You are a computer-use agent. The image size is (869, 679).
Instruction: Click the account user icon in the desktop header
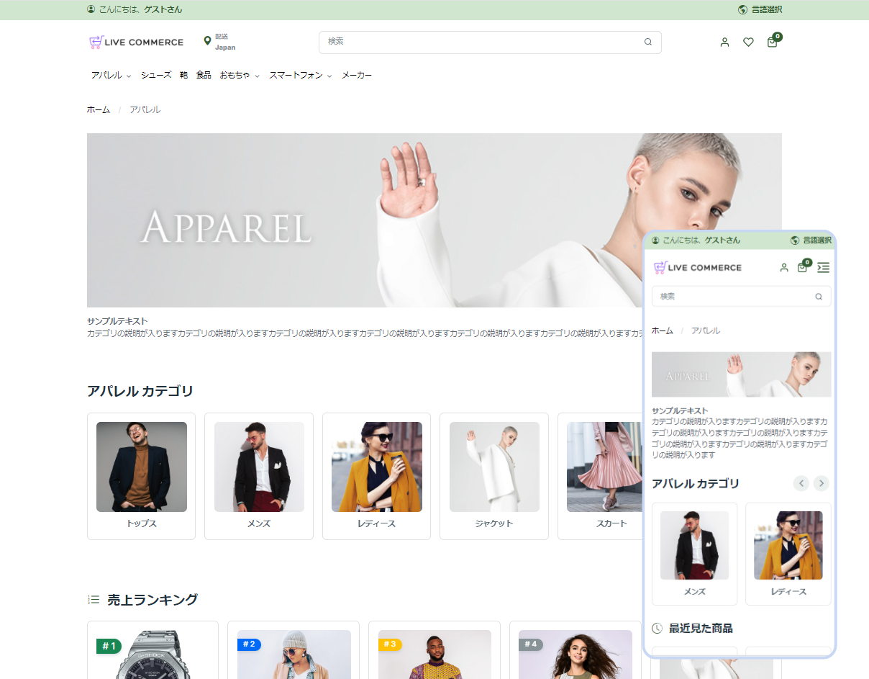pyautogui.click(x=724, y=42)
